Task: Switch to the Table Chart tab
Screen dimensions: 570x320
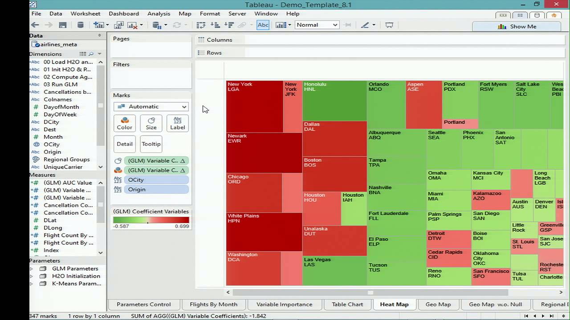Action: click(x=347, y=304)
